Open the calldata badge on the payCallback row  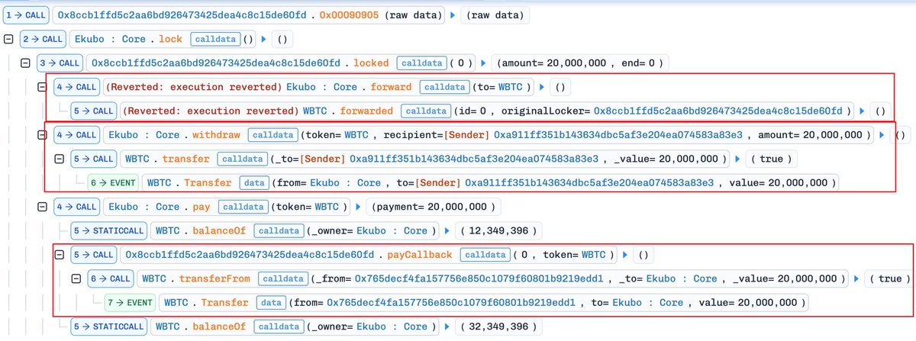click(484, 254)
